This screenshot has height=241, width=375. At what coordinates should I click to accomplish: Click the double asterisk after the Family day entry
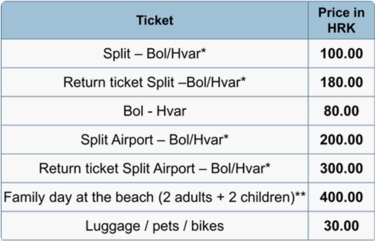click(x=300, y=195)
